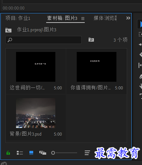Switch to the 项目: 作业1 tab
Image resolution: width=142 pixels, height=165 pixels.
(18, 18)
